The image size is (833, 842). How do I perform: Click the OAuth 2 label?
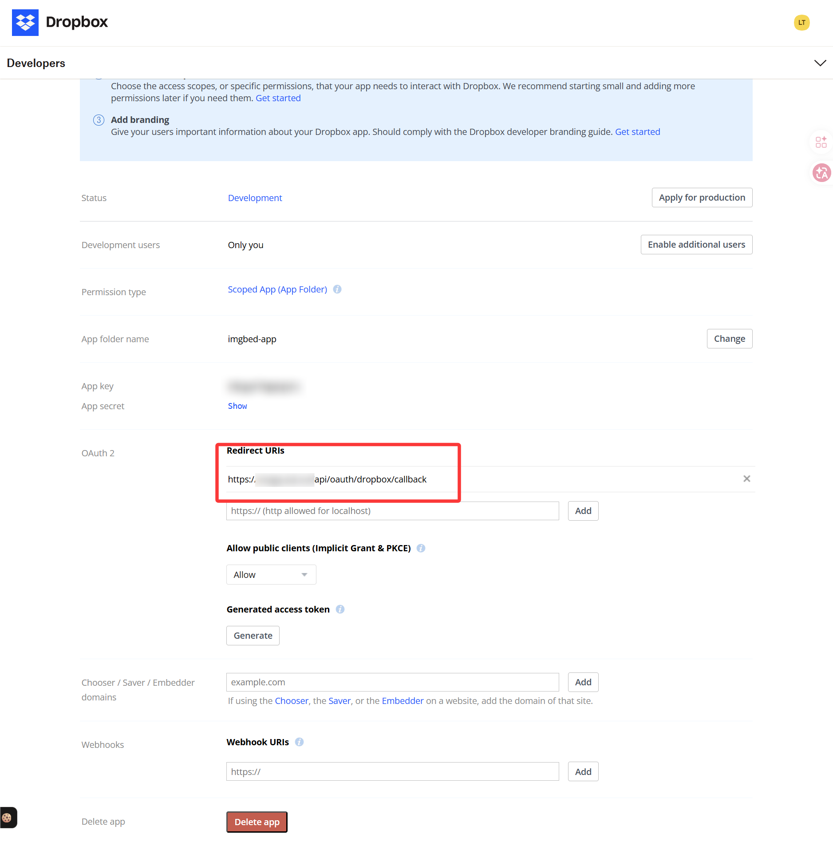(x=98, y=453)
